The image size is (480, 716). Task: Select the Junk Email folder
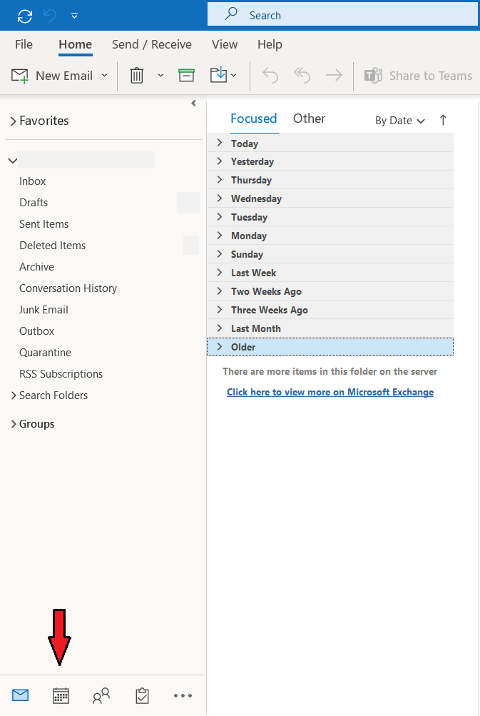click(44, 310)
